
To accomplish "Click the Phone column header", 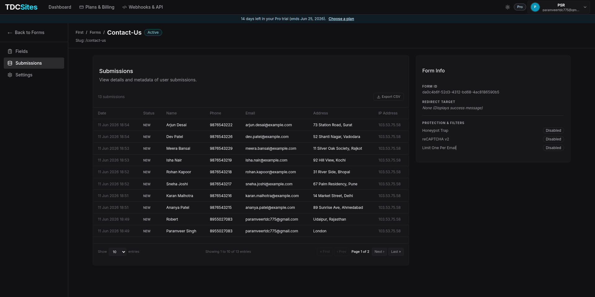I will tap(215, 113).
